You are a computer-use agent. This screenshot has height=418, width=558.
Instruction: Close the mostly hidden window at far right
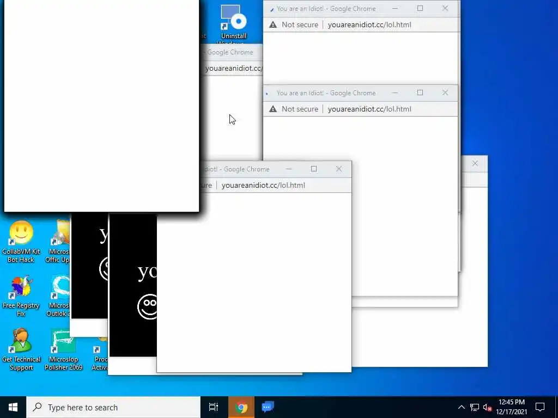pos(475,163)
